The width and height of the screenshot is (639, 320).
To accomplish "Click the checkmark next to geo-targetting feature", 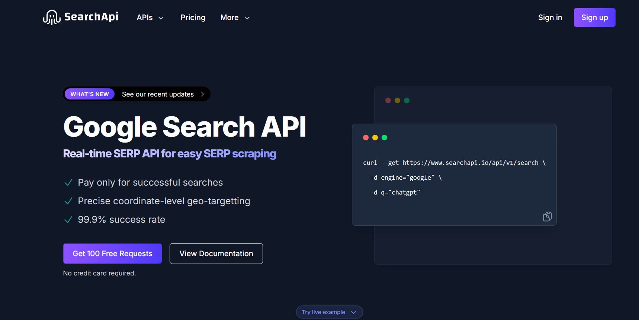I will pos(68,201).
